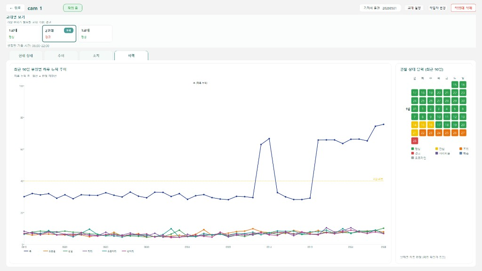Viewport: 482px width, 271px height.
Task: Toggle the pink series in chart legend
Action: click(x=128, y=251)
